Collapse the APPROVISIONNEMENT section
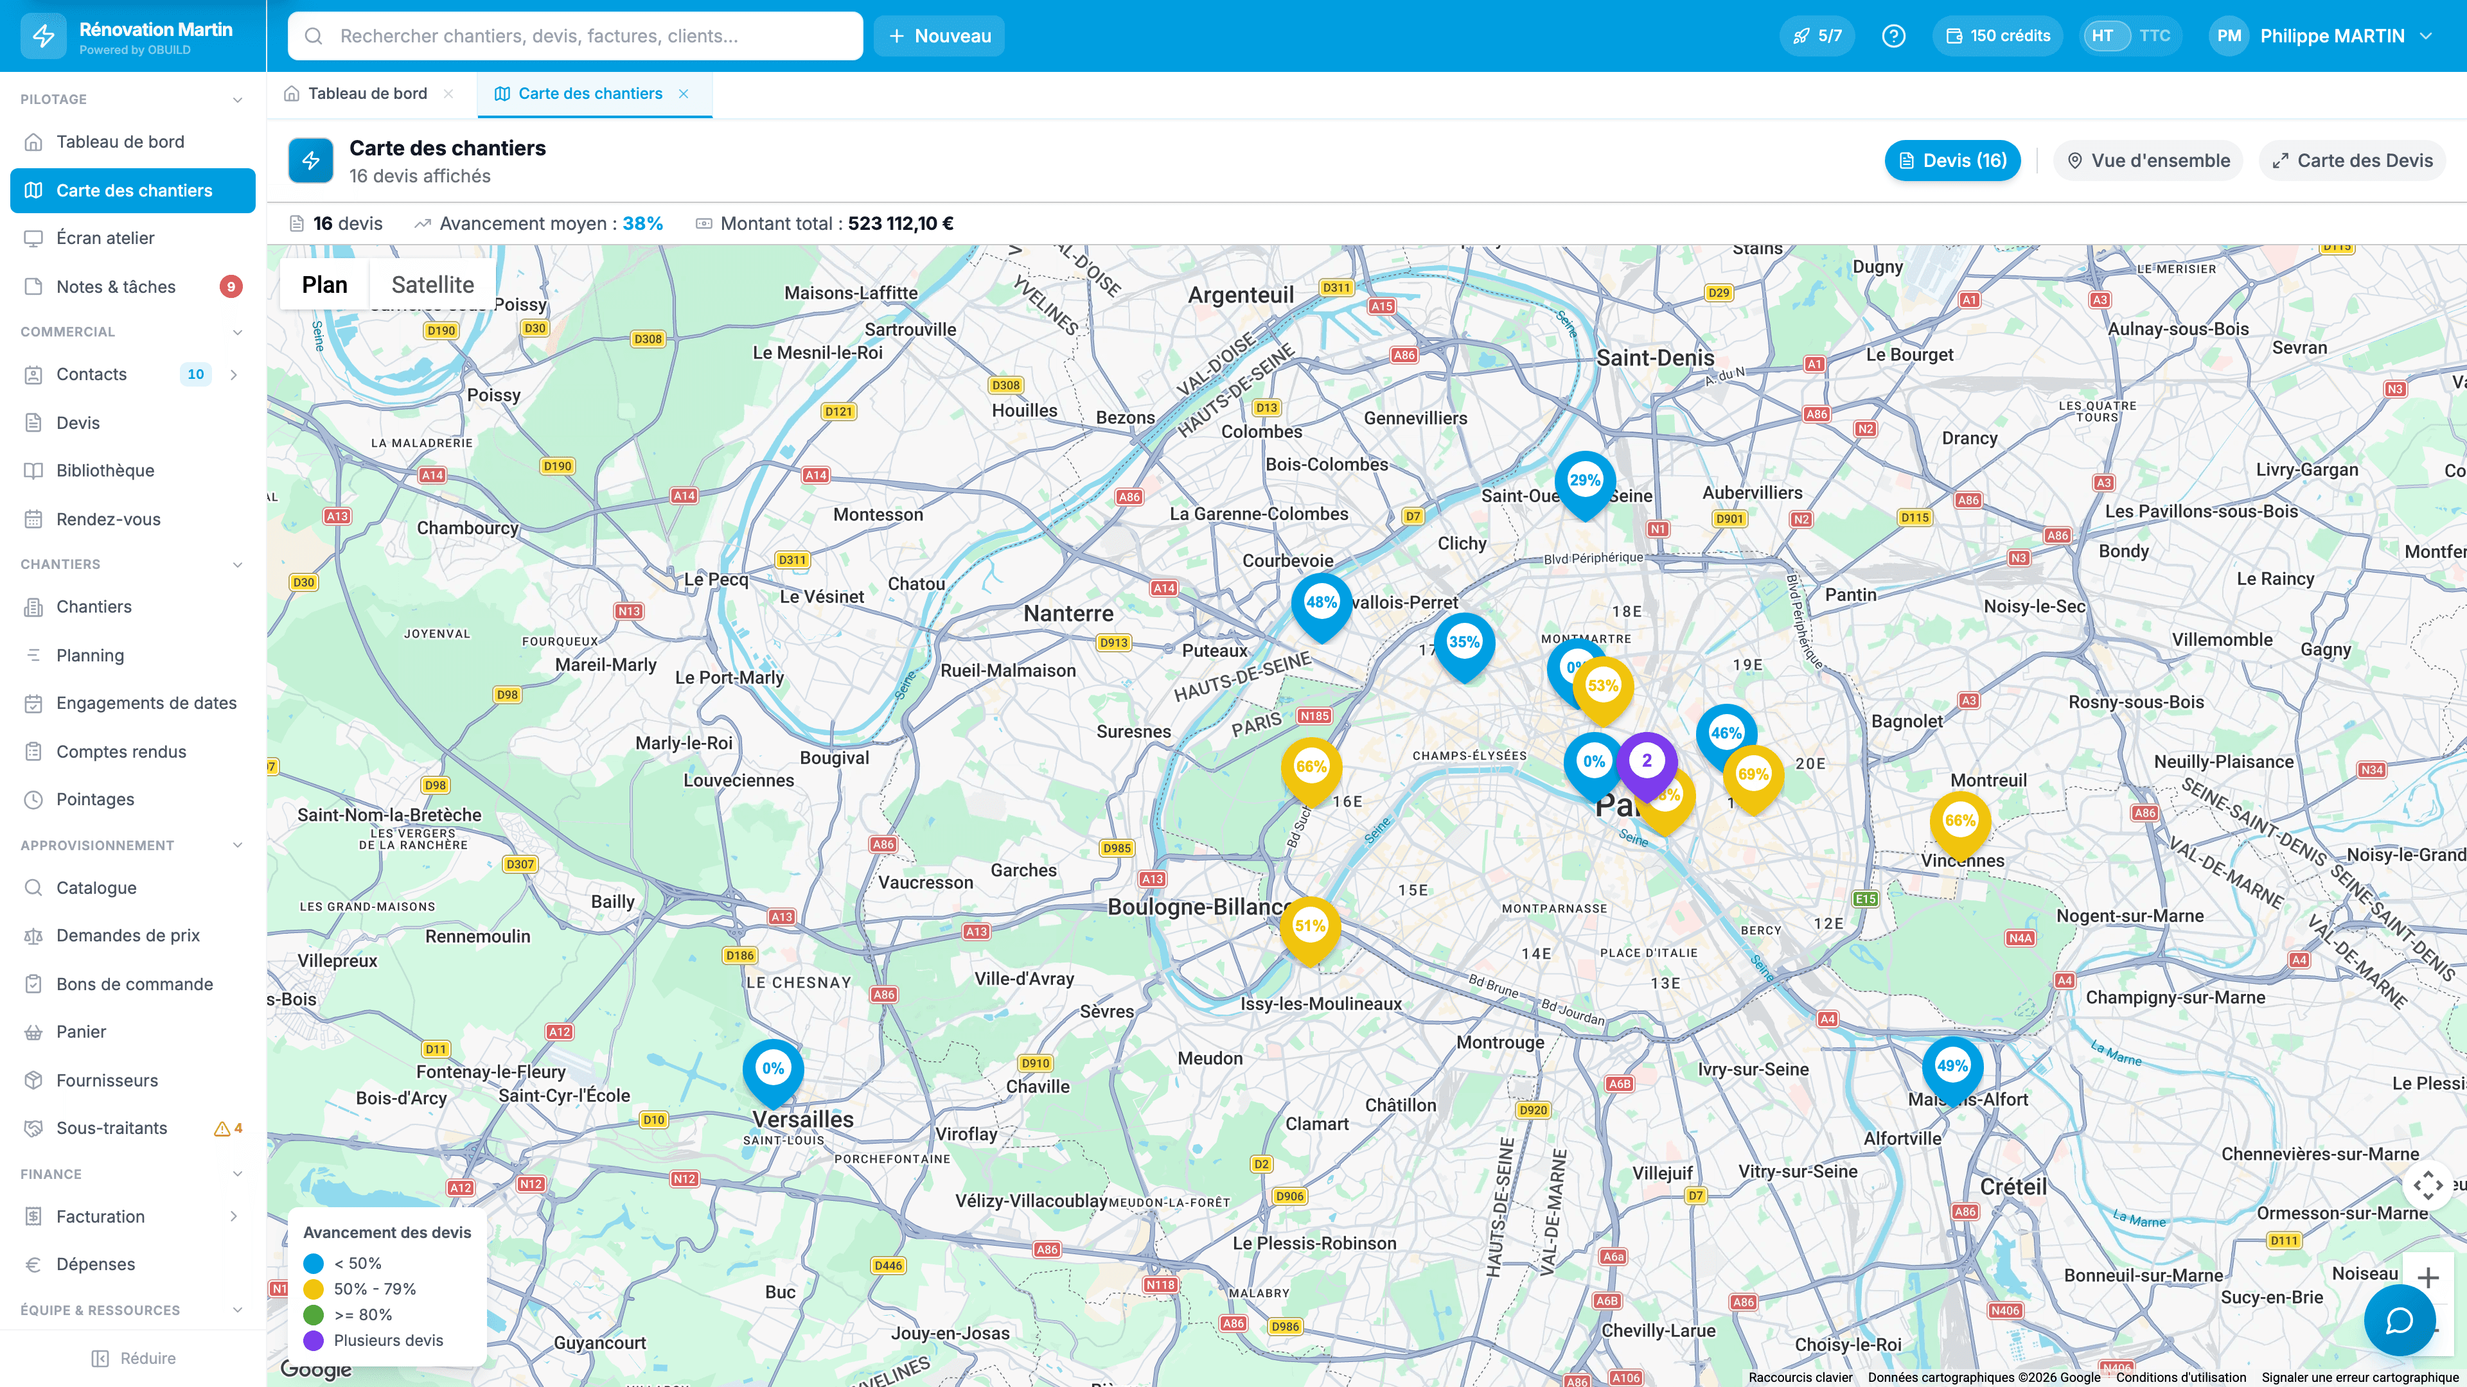The image size is (2467, 1387). 238,845
